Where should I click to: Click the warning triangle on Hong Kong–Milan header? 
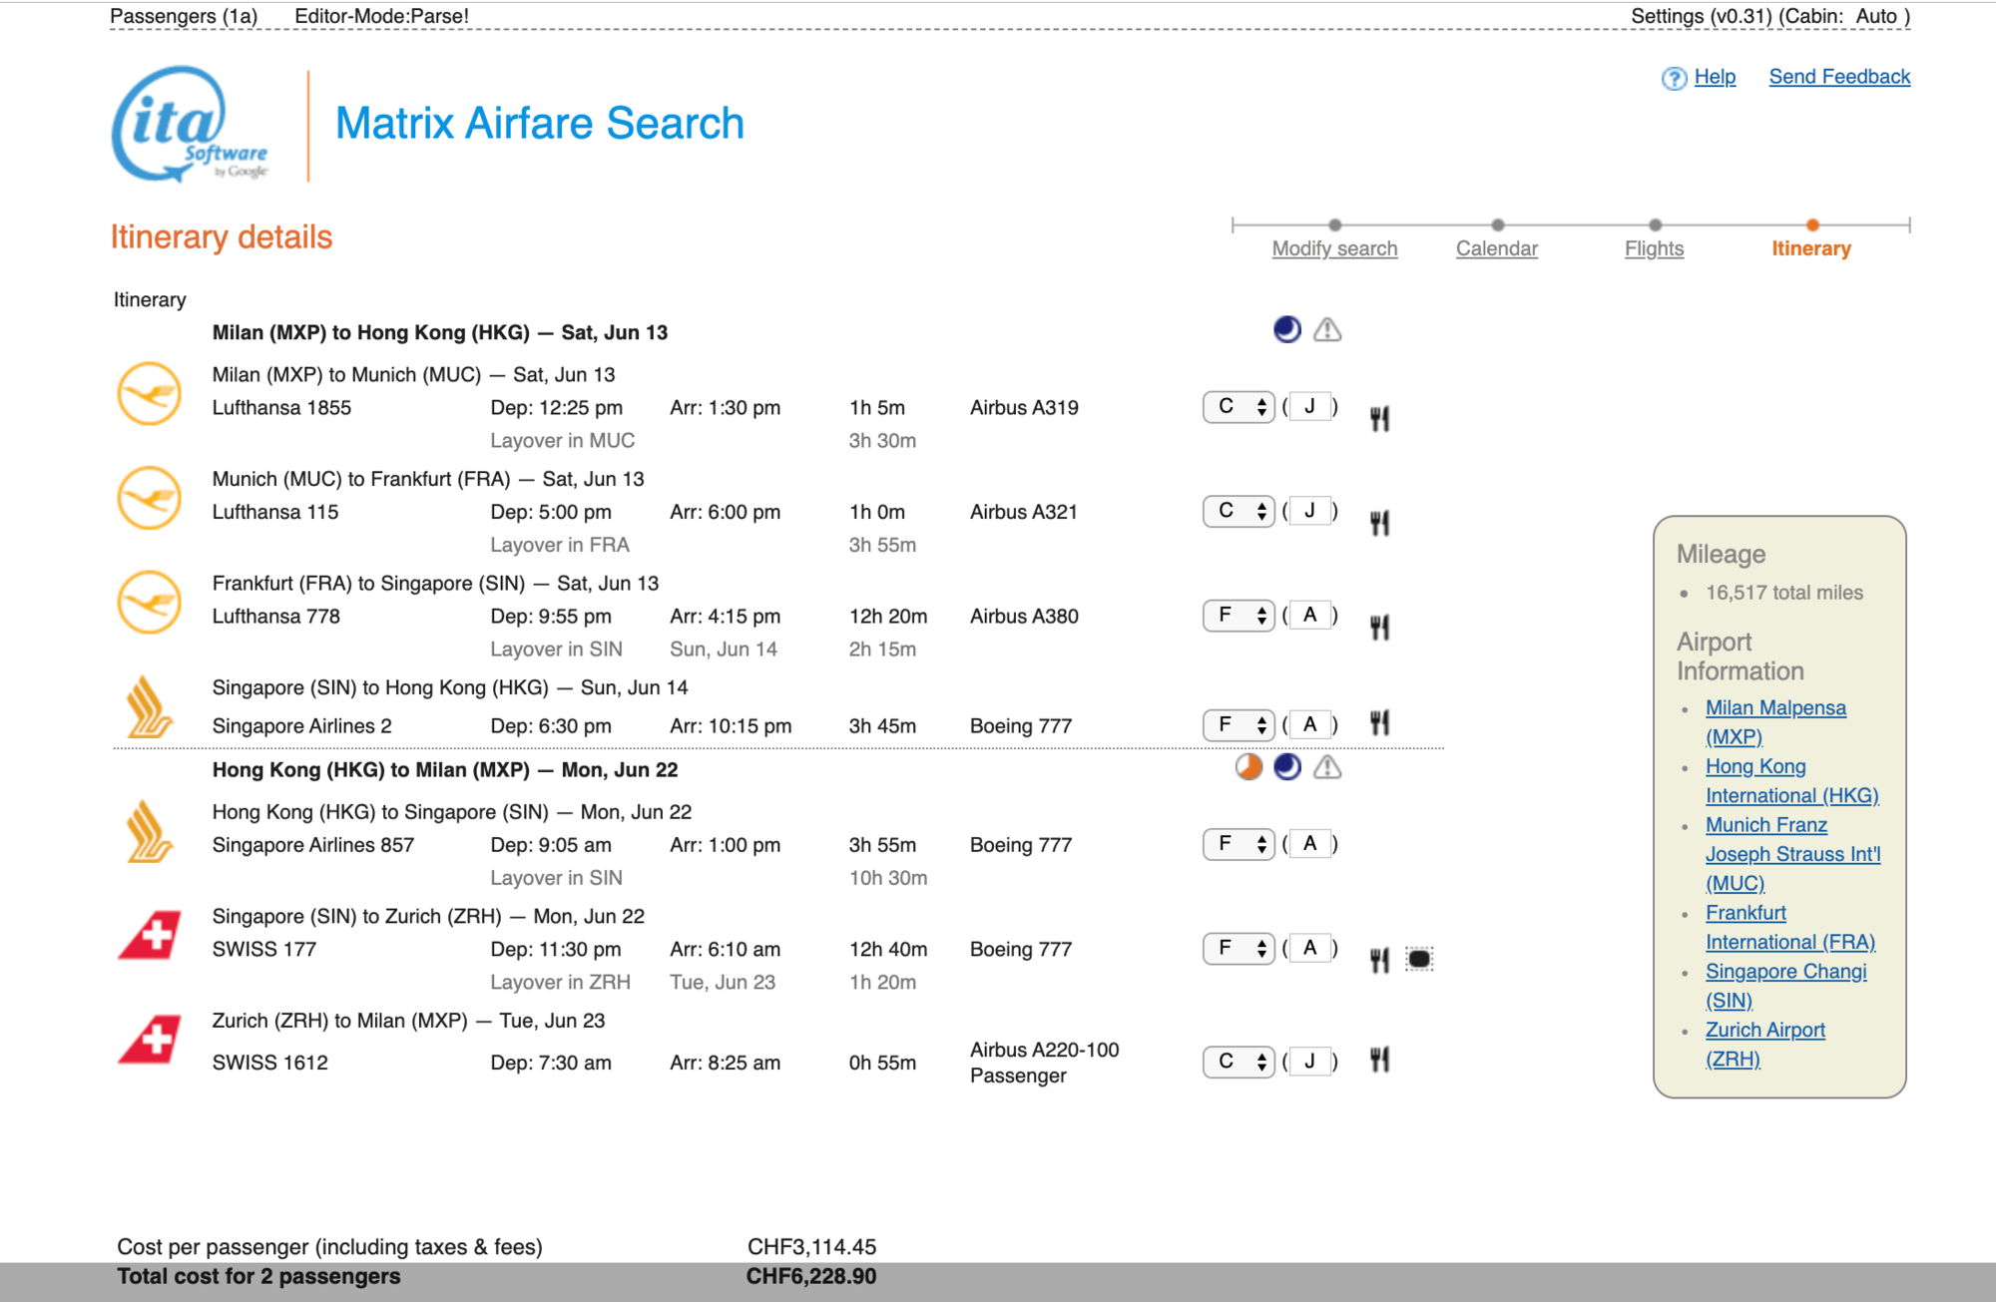(x=1326, y=766)
